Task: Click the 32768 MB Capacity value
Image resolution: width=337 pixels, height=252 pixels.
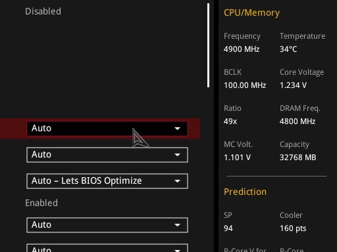Action: tap(298, 157)
